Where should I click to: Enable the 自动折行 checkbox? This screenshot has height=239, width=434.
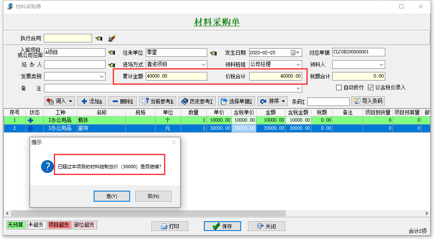coord(339,87)
